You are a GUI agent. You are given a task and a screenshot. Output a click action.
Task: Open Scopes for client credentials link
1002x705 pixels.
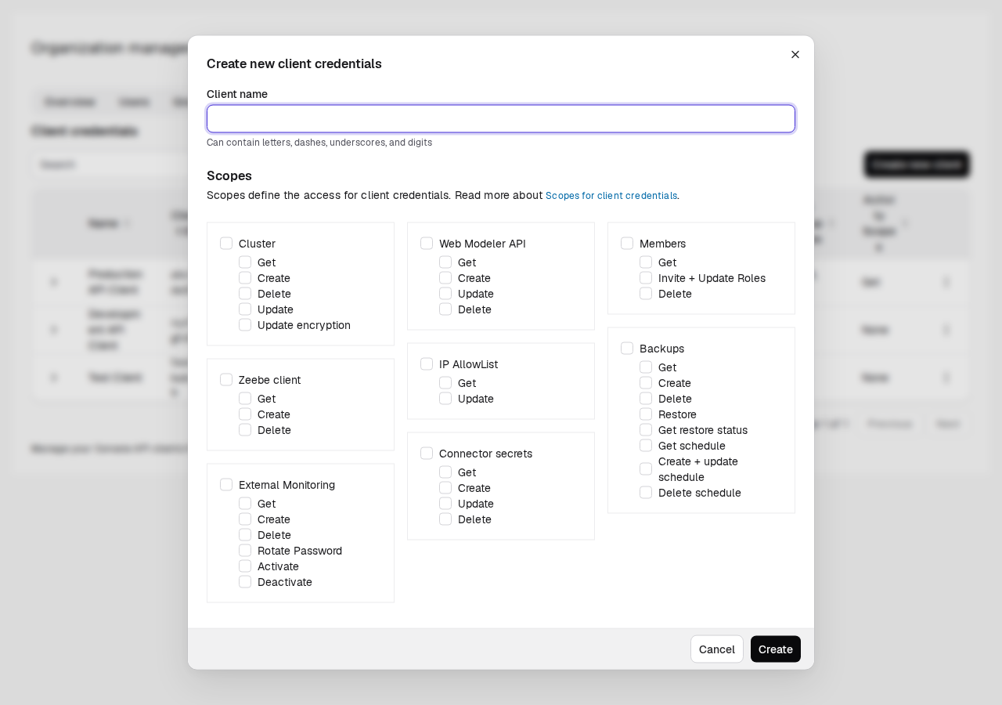(611, 196)
